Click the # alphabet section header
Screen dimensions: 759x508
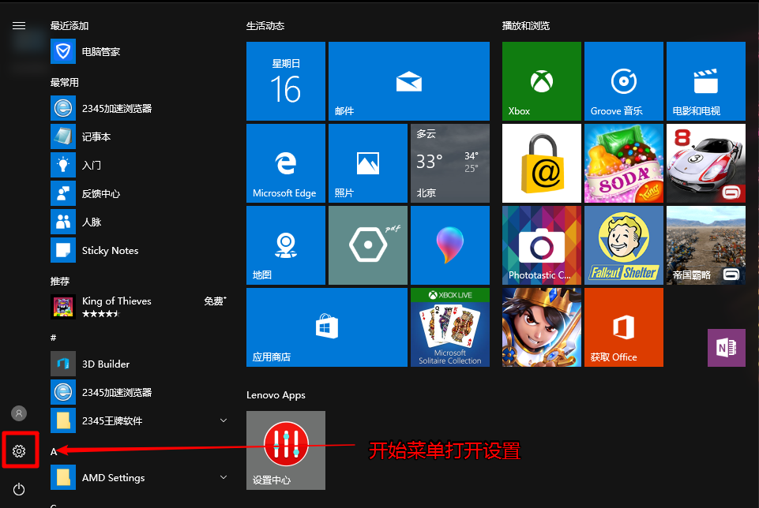point(53,338)
